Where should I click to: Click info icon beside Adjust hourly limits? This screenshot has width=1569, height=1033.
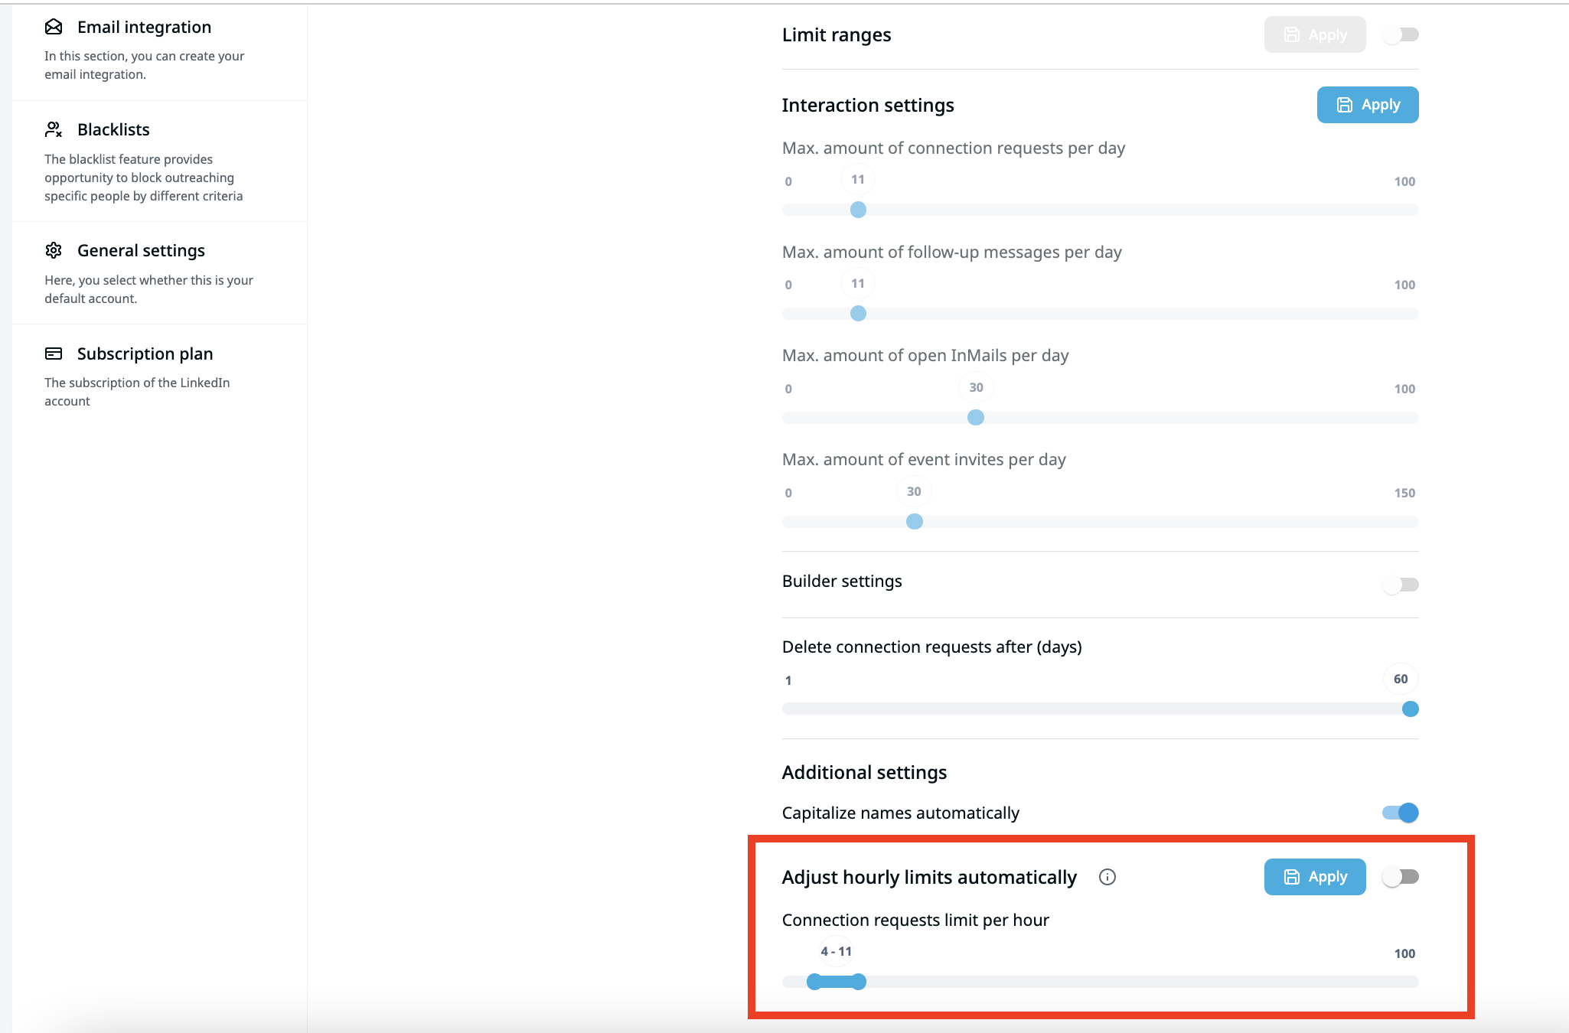click(1107, 877)
